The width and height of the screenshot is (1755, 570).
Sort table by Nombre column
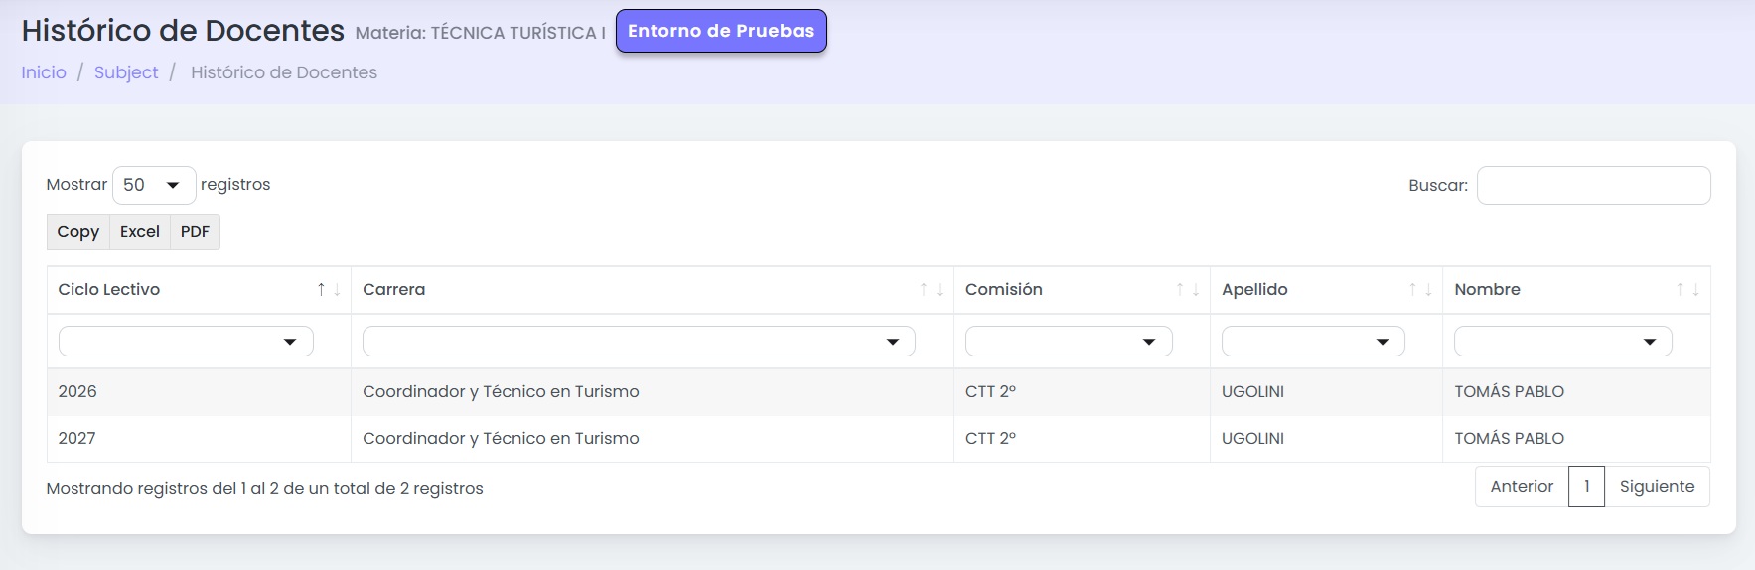click(x=1576, y=290)
